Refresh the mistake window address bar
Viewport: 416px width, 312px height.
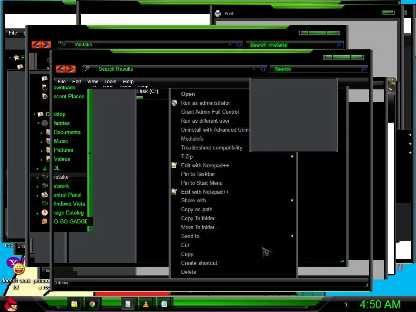click(x=238, y=45)
